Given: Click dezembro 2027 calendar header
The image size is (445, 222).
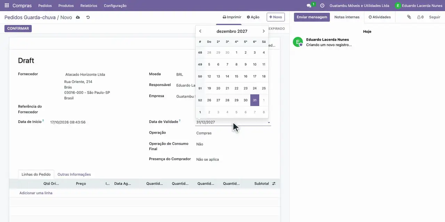Looking at the screenshot, I should click(232, 31).
